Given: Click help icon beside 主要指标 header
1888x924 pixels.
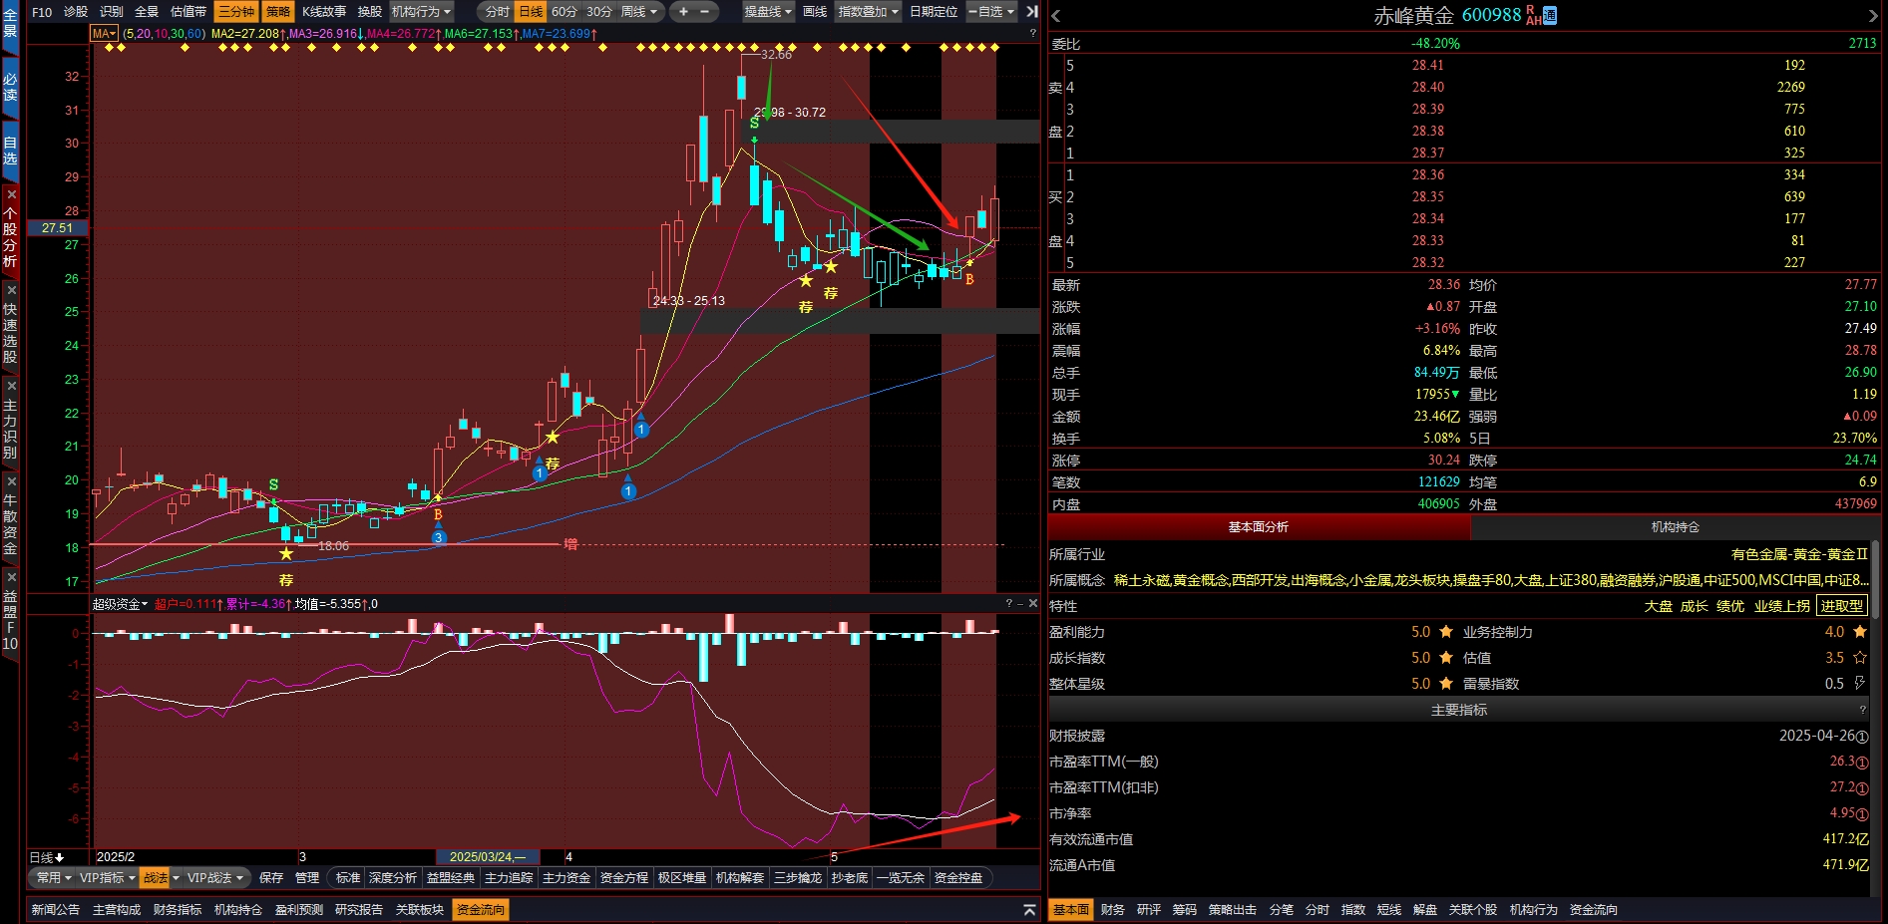Looking at the screenshot, I should (1862, 710).
